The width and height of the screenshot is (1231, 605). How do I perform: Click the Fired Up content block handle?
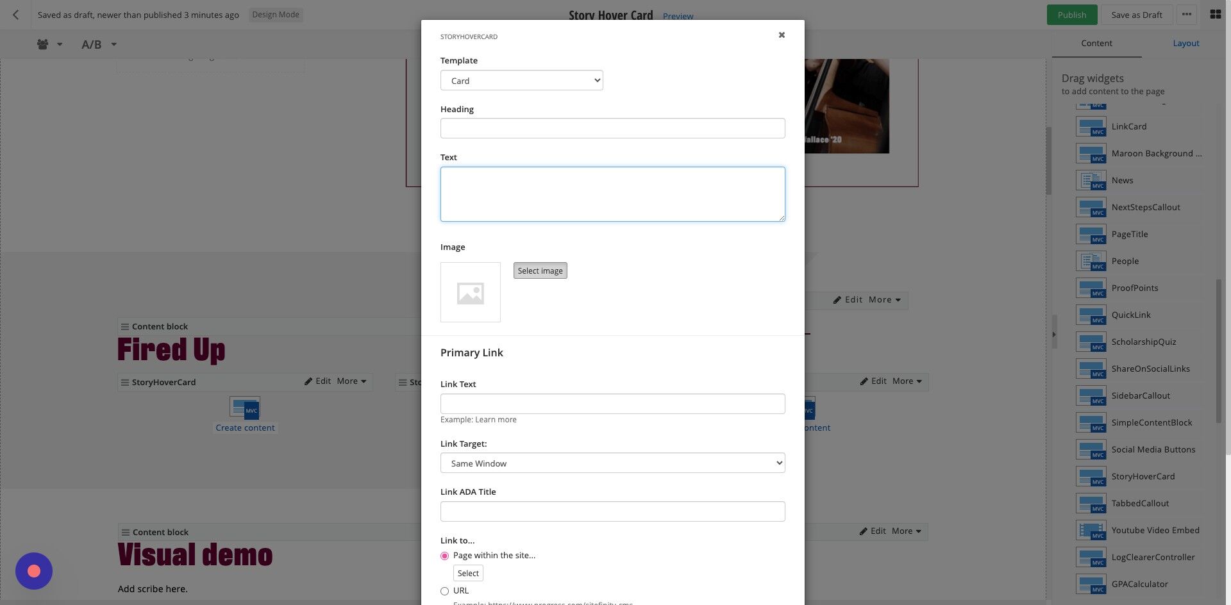point(125,327)
